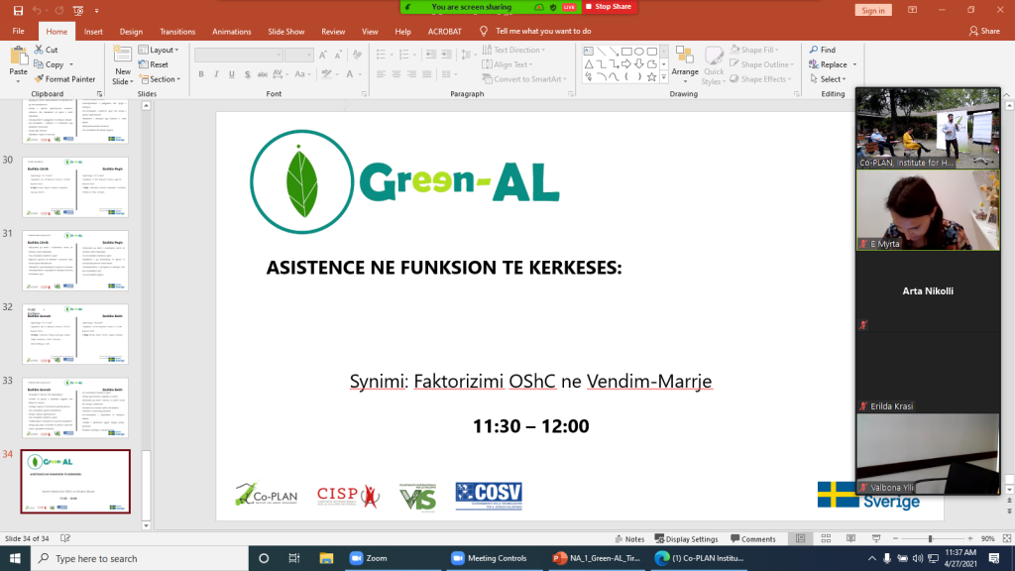
Task: Start Slide Show from status bar
Action: [x=876, y=538]
